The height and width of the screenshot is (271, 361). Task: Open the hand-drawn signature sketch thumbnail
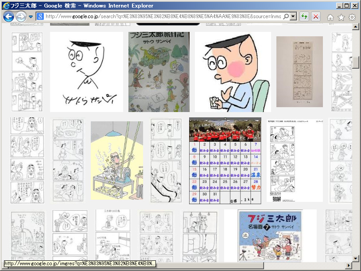[x=86, y=72]
